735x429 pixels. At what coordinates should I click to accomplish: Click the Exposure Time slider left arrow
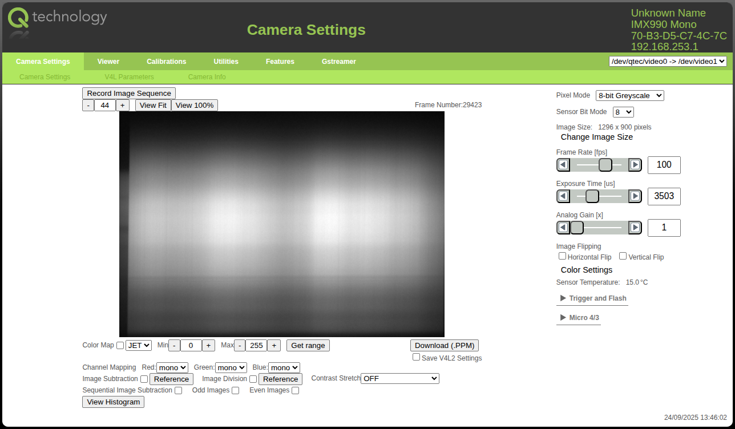click(563, 196)
